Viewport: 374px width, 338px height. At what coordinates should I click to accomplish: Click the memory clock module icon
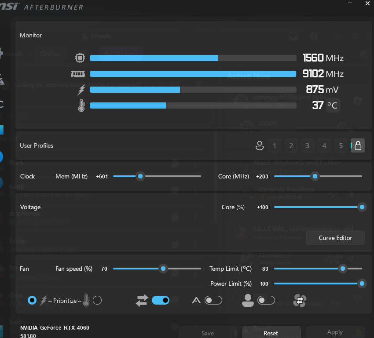(78, 74)
